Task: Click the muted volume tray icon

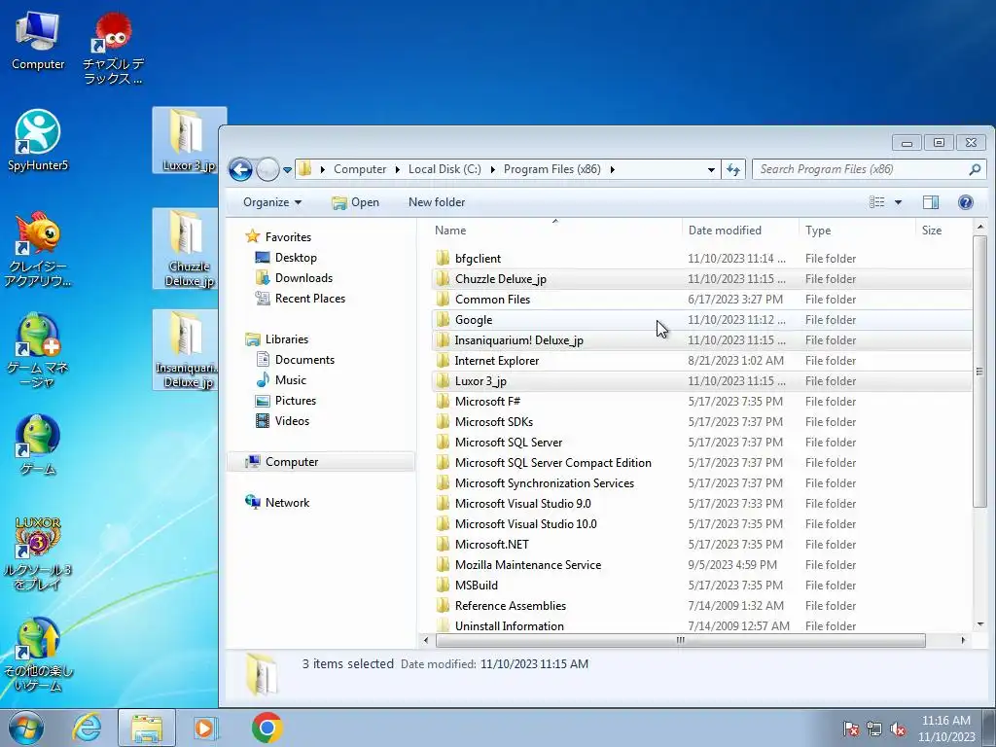Action: (x=898, y=729)
